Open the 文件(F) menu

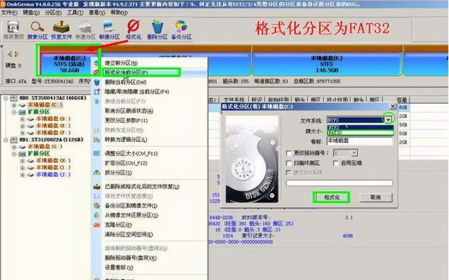tap(9, 13)
